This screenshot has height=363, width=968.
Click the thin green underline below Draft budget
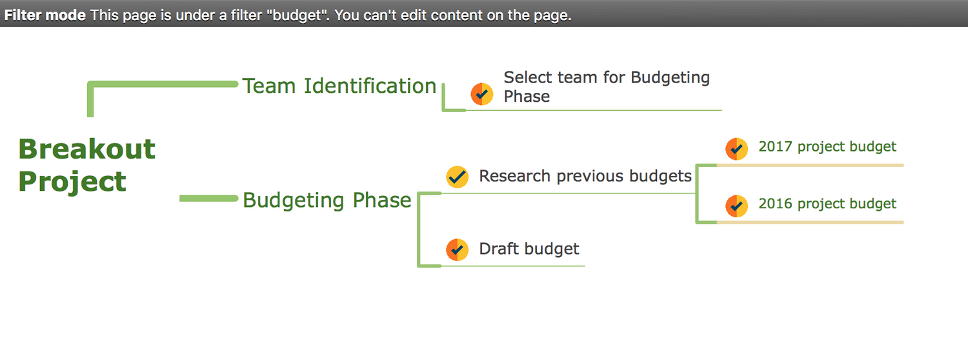pyautogui.click(x=513, y=266)
